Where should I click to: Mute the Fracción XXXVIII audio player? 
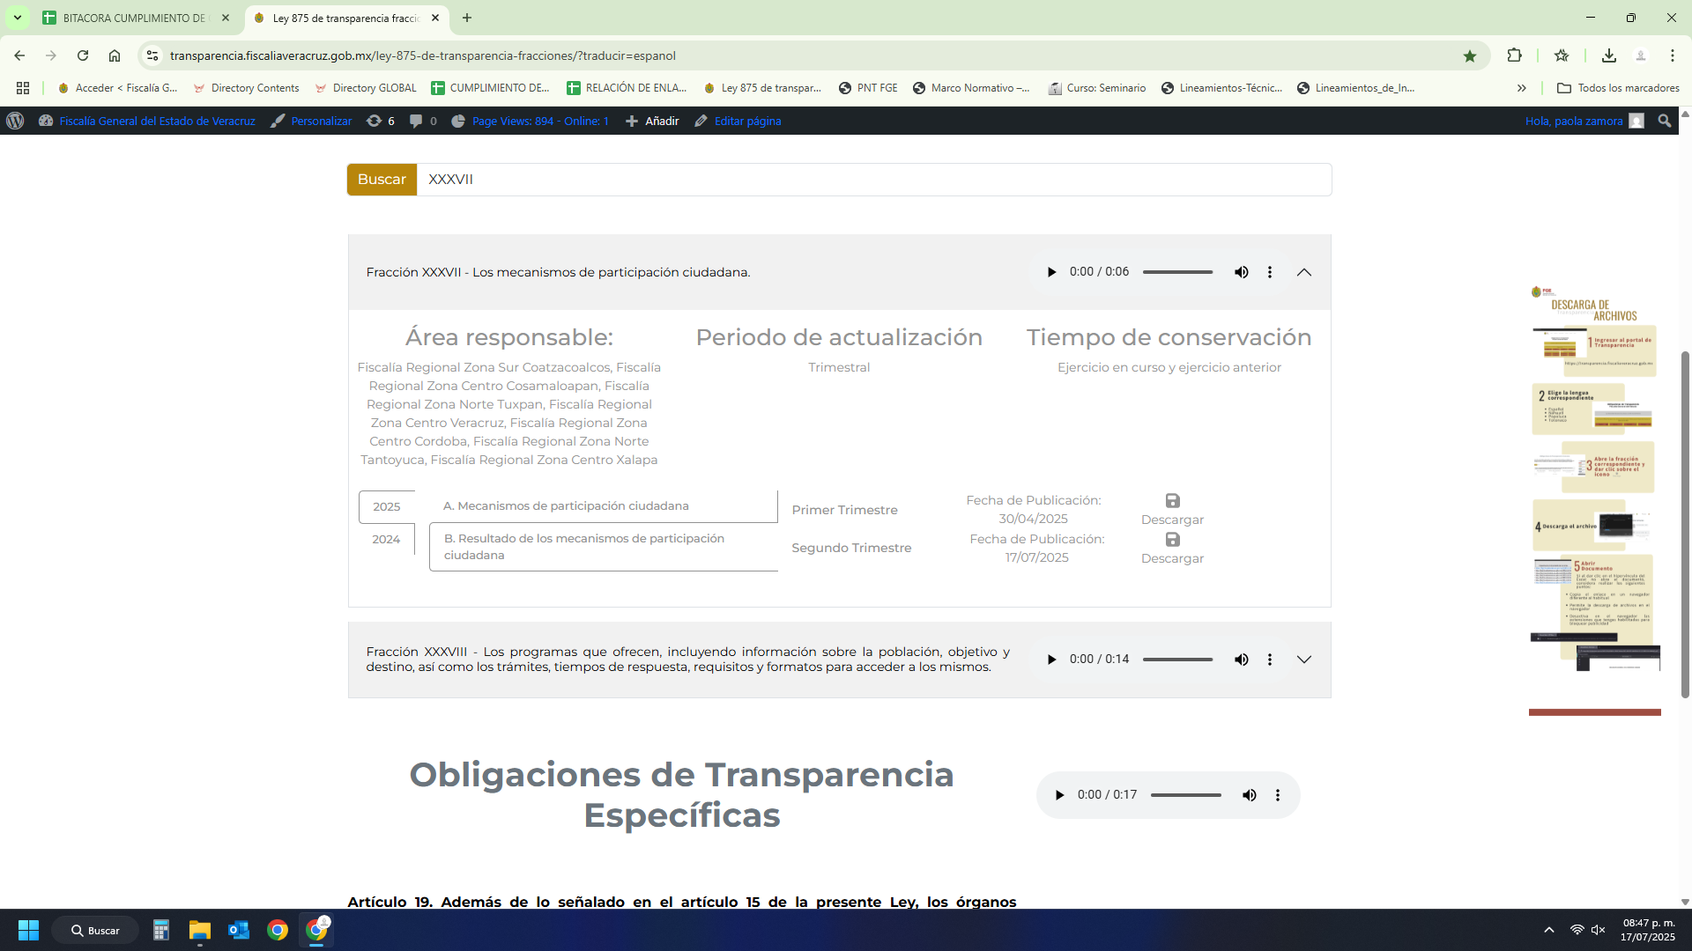point(1241,660)
